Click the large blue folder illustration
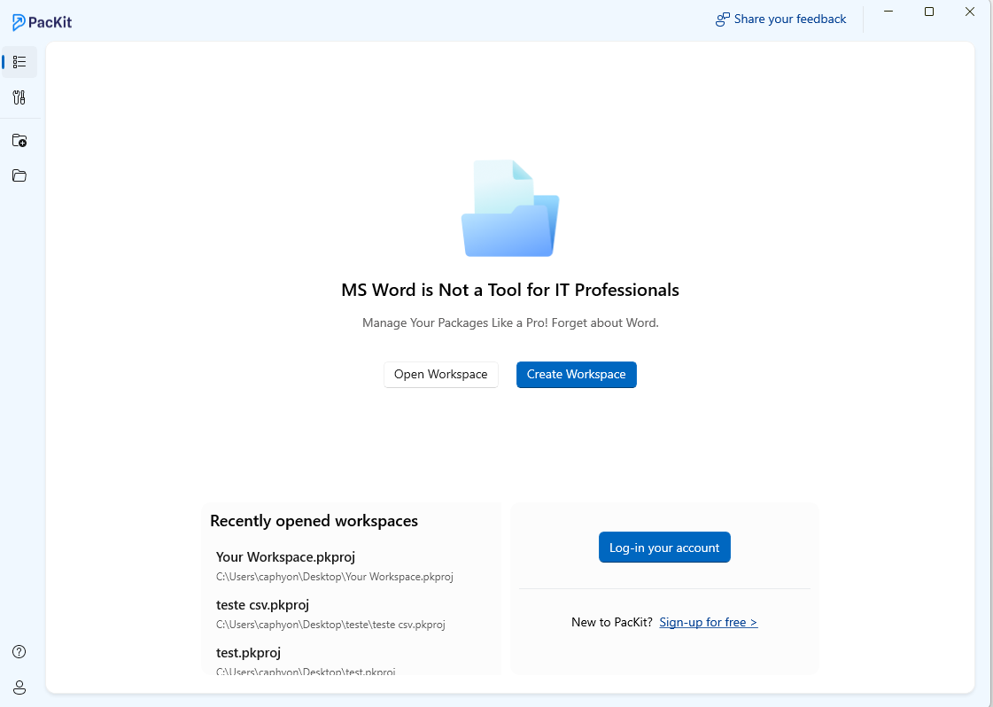The height and width of the screenshot is (707, 993). tap(510, 209)
